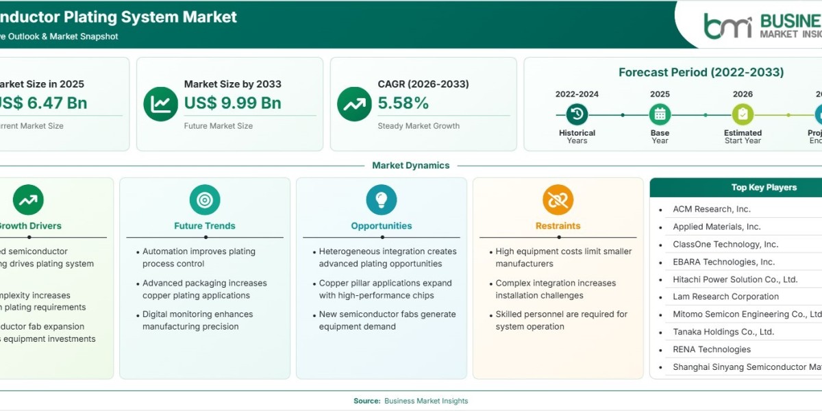
Task: Open the Restraints heading
Action: coord(558,226)
